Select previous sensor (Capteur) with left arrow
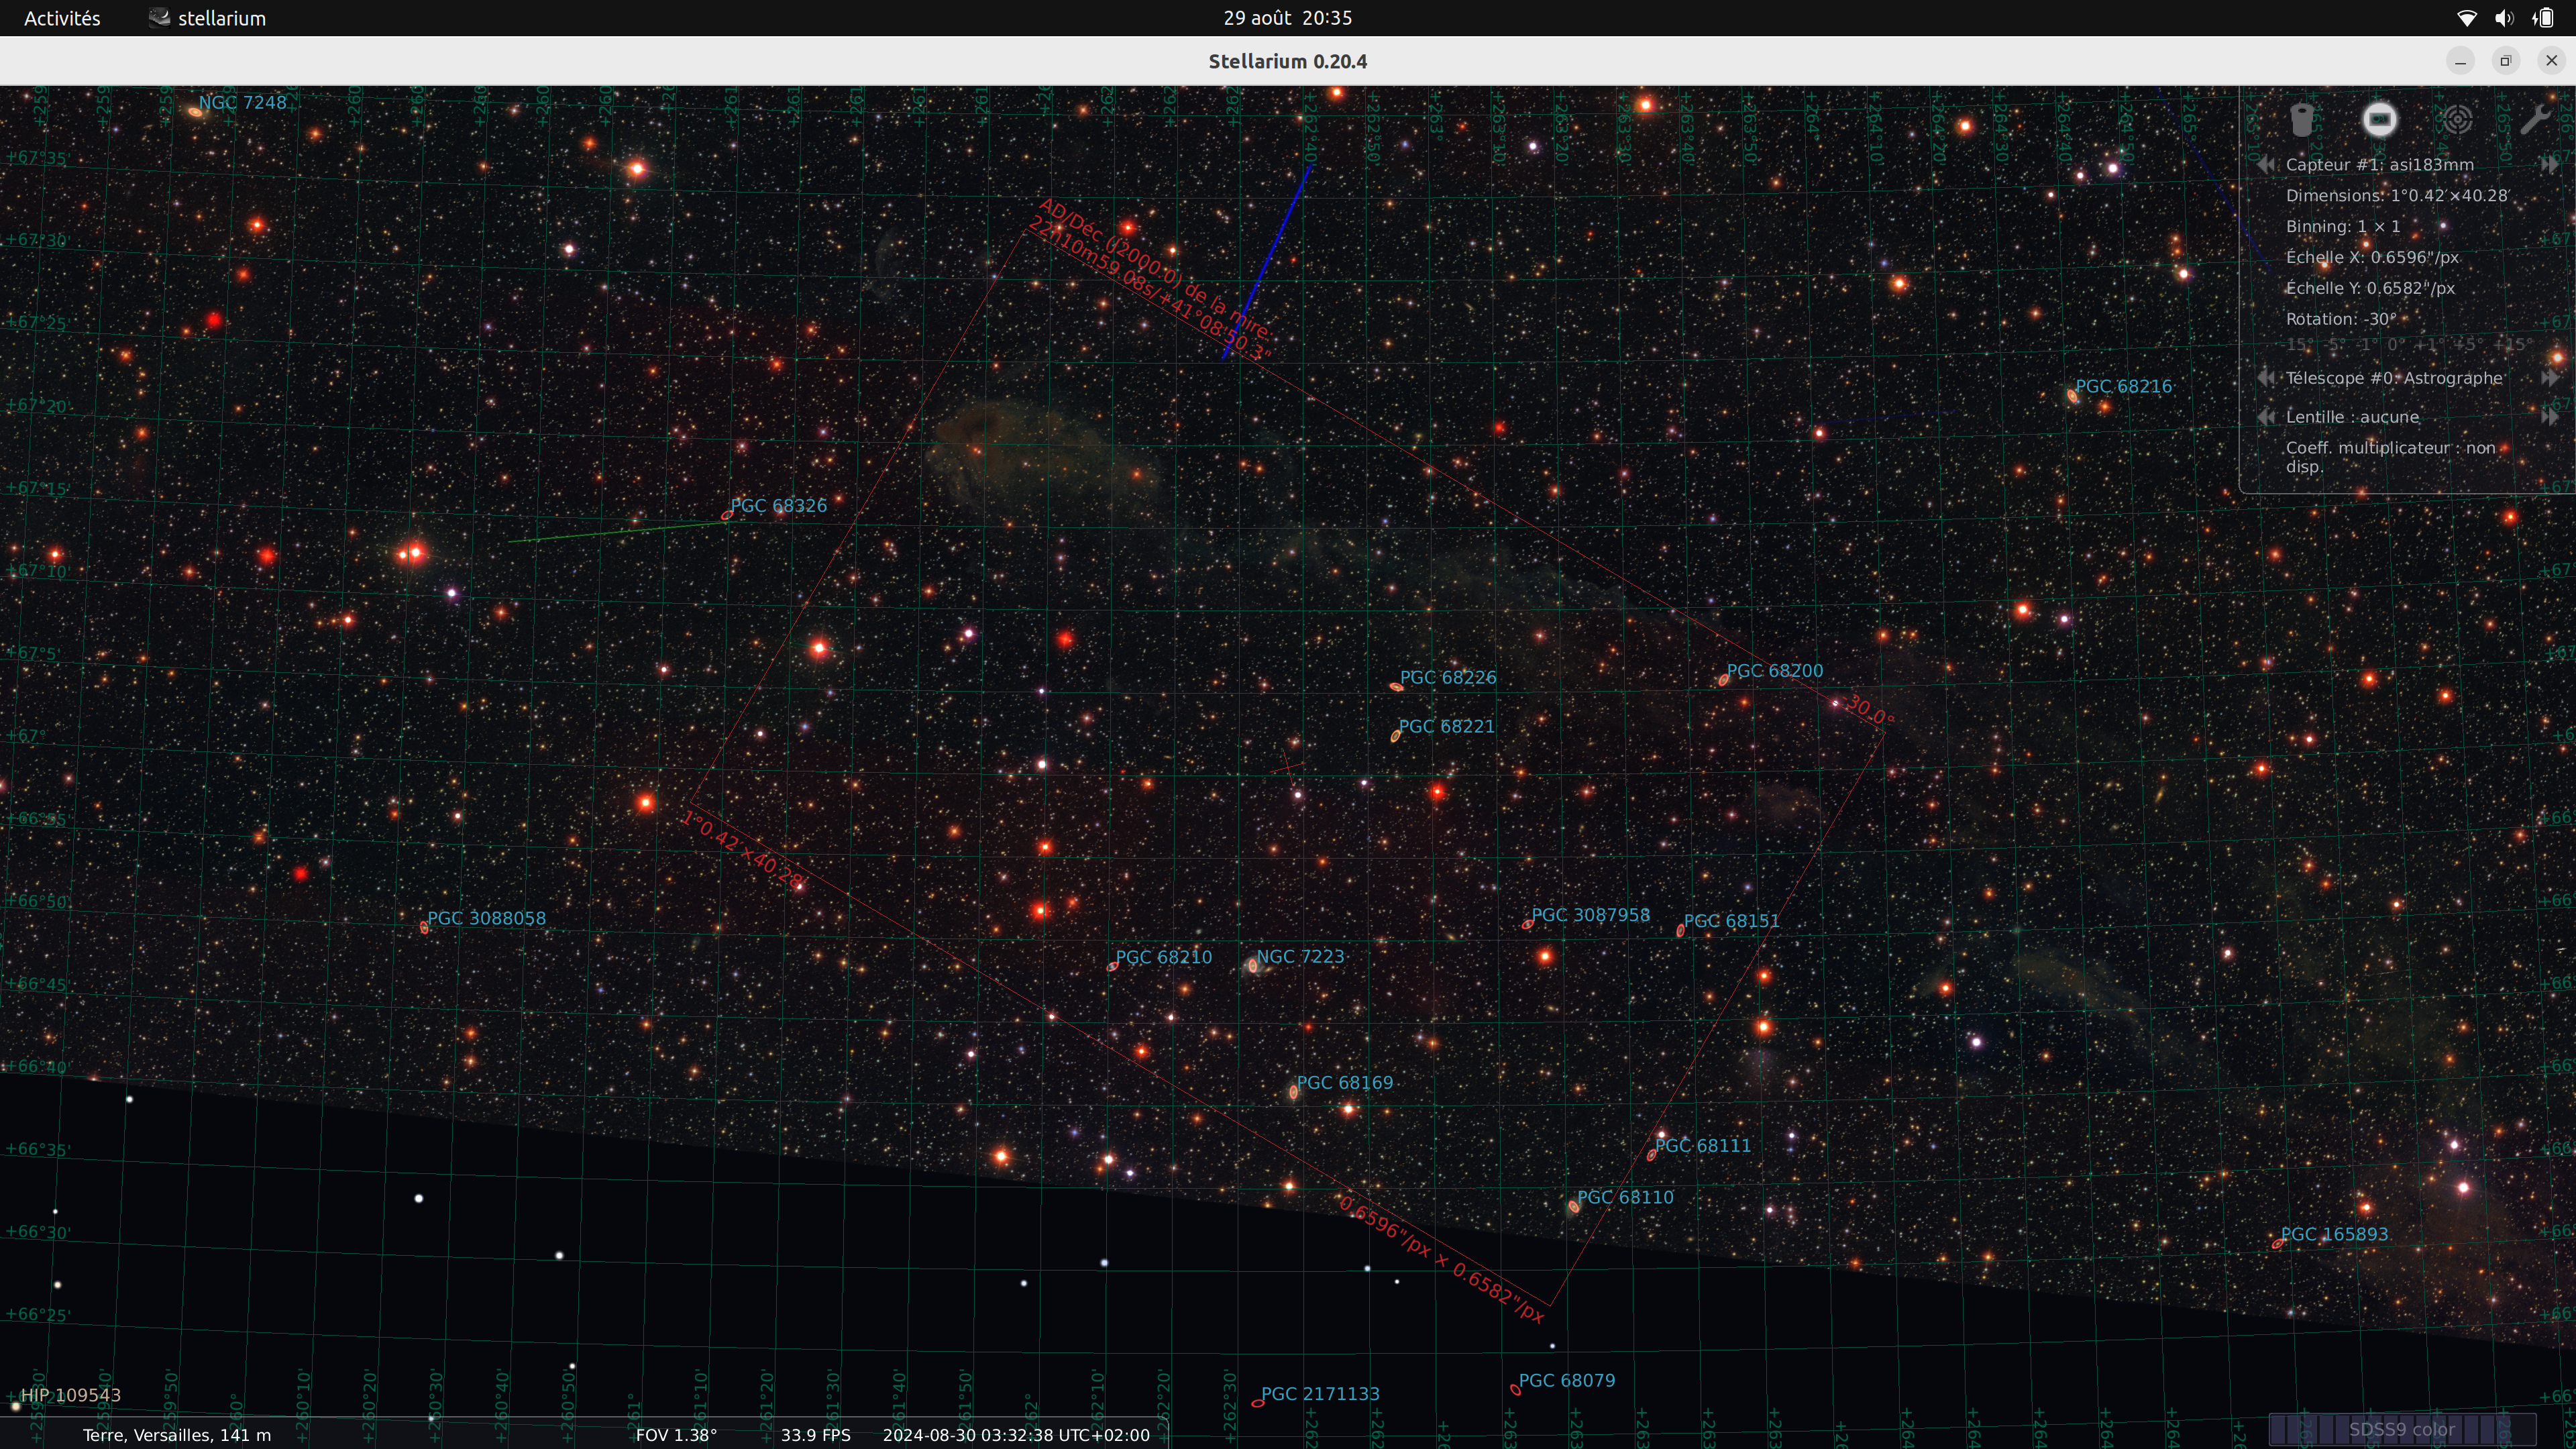 pyautogui.click(x=2266, y=165)
